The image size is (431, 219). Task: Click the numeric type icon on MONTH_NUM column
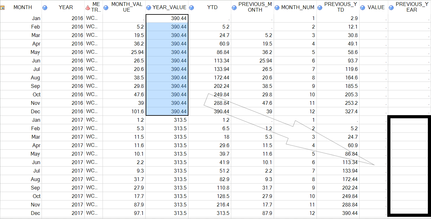277,7
